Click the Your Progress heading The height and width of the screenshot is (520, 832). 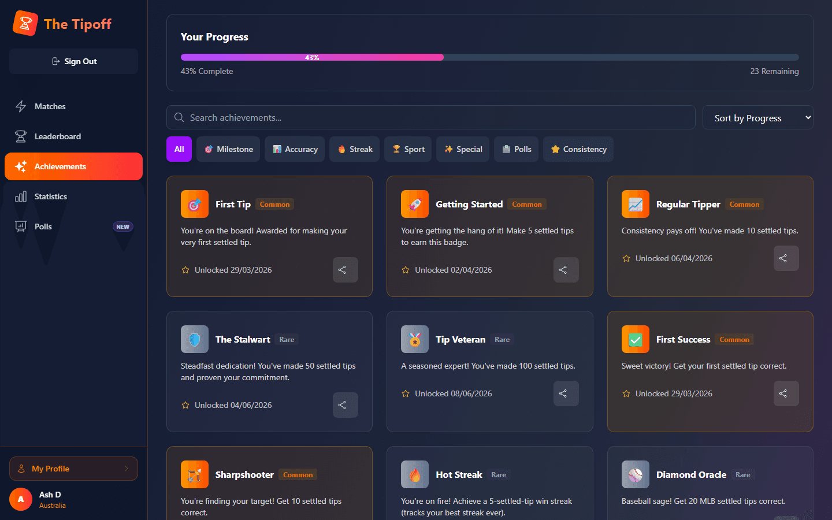point(214,37)
